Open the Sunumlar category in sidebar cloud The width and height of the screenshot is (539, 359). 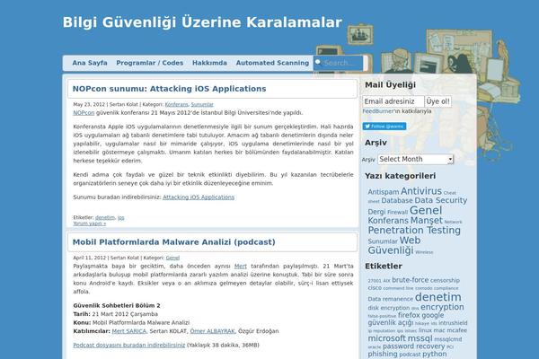[383, 241]
